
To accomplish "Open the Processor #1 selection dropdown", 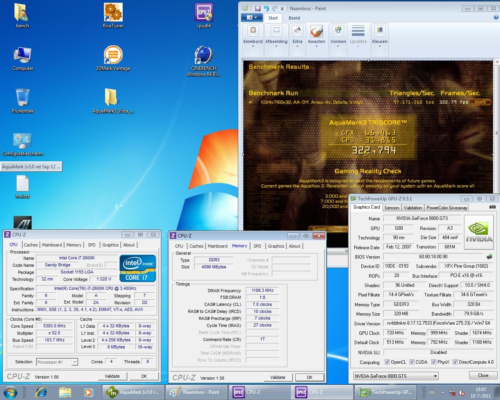I will [57, 362].
